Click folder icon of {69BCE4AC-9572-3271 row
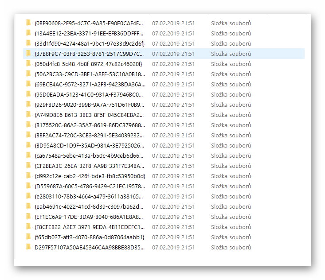 coord(28,84)
